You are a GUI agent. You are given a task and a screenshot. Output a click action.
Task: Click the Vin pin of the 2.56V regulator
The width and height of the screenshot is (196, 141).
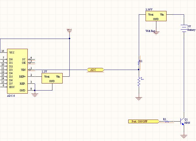[x=162, y=15]
